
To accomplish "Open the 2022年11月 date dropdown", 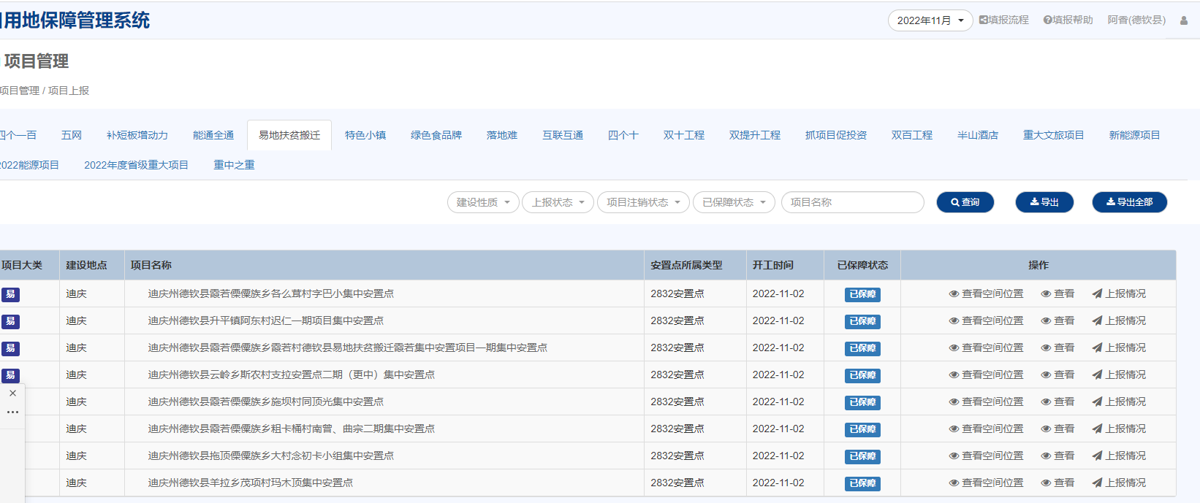I will (x=930, y=20).
